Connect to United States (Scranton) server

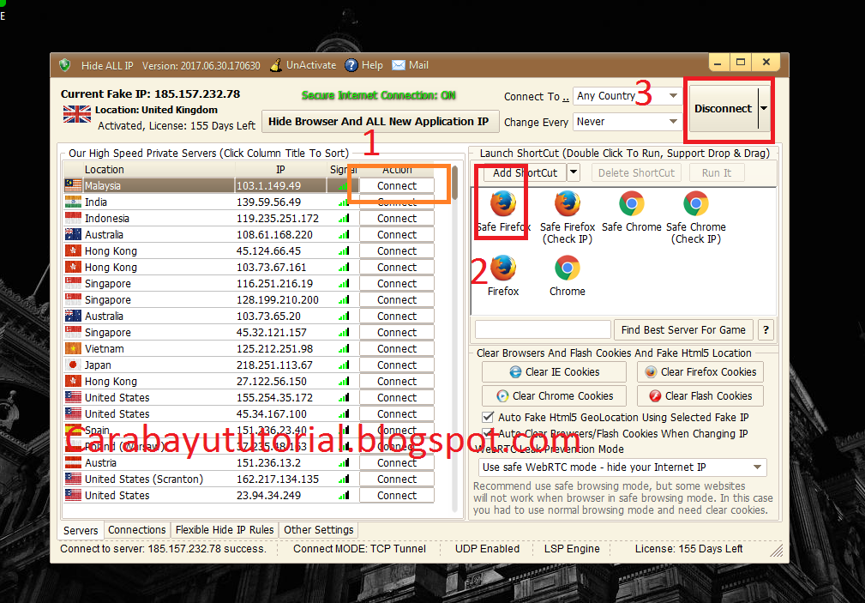click(x=397, y=479)
